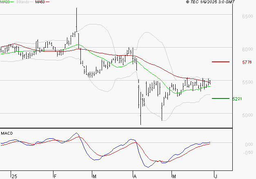Click the 5500 price axis label

(247, 82)
